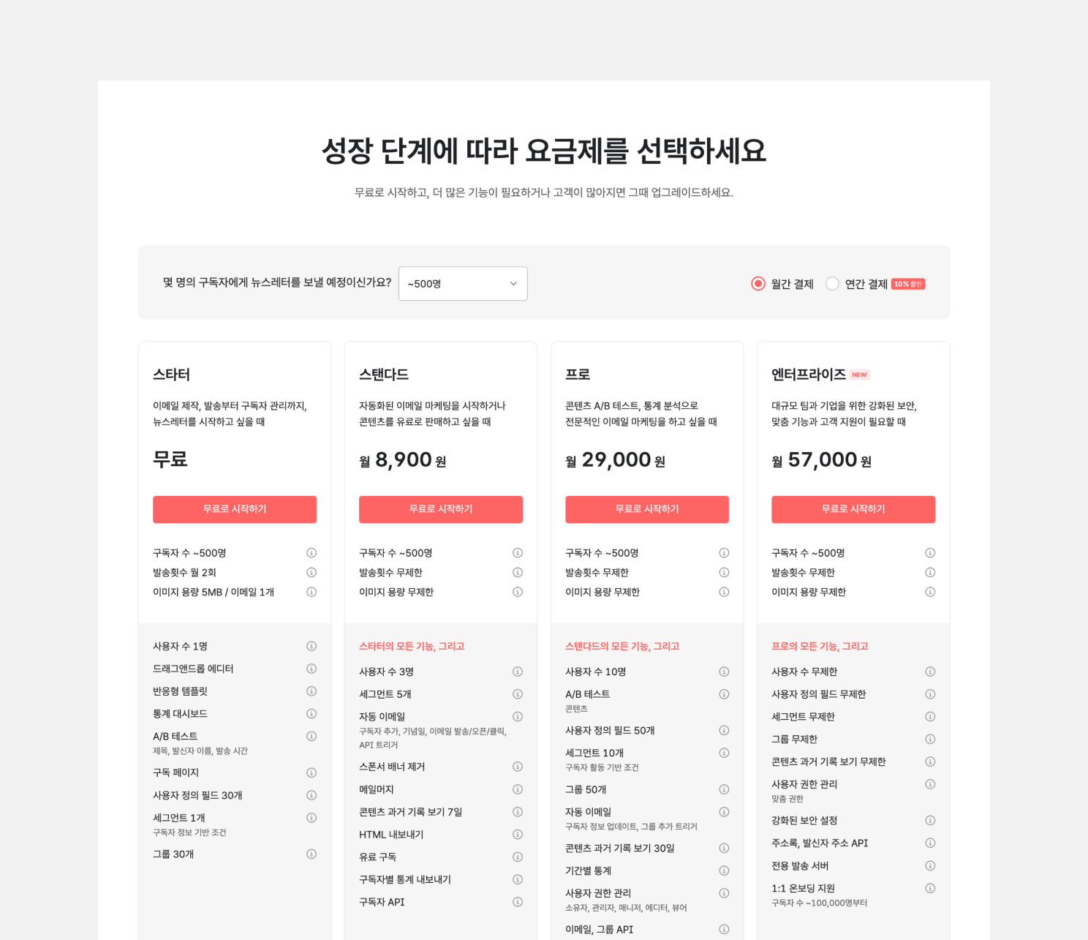Select the 연간 결제 radio option
1088x940 pixels.
pos(832,284)
